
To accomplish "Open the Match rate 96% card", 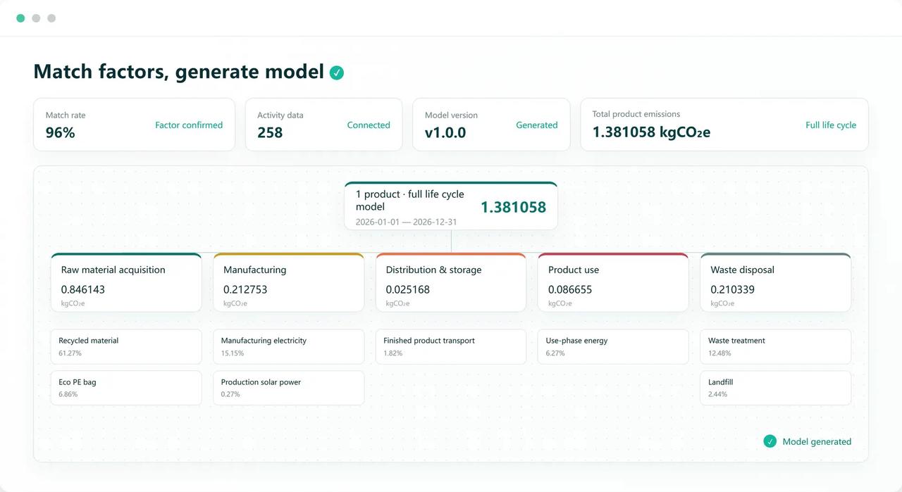I will [134, 125].
